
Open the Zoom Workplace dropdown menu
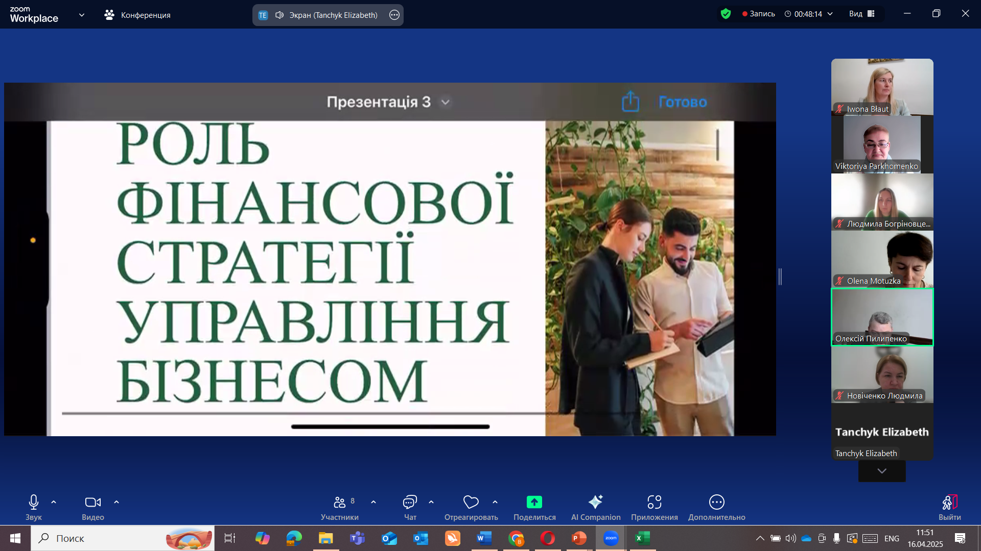point(82,15)
